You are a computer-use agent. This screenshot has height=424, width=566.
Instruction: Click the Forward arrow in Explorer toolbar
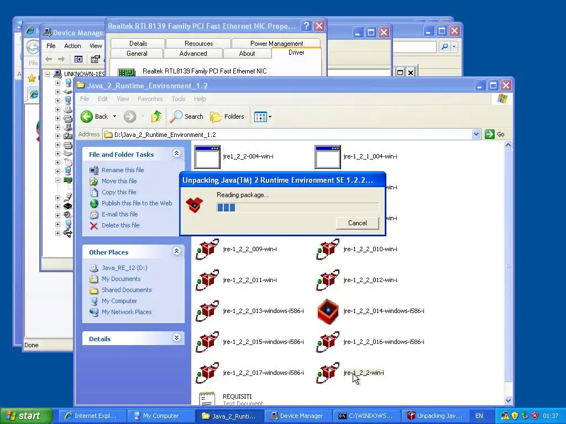click(130, 116)
